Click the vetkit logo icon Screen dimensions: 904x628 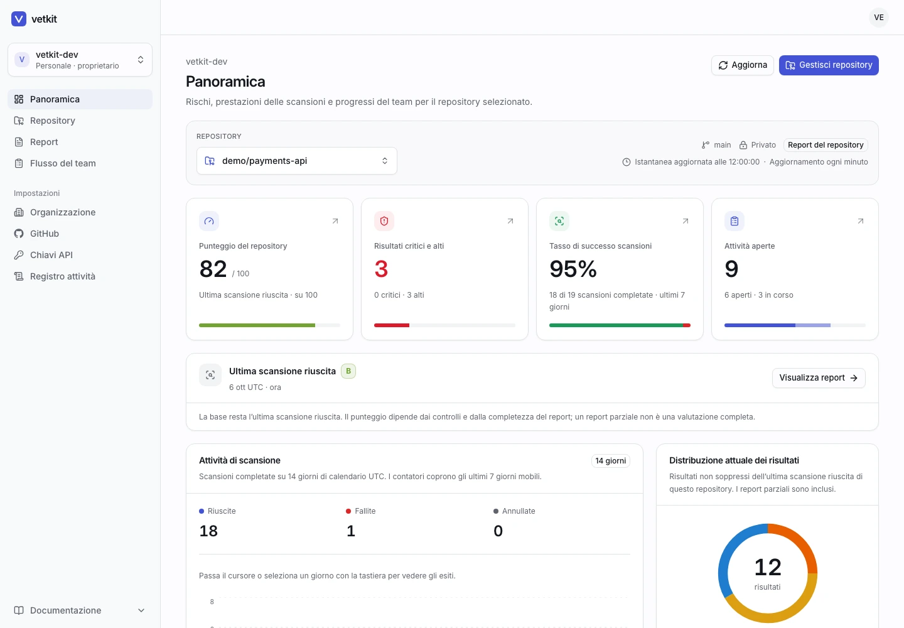click(x=19, y=19)
